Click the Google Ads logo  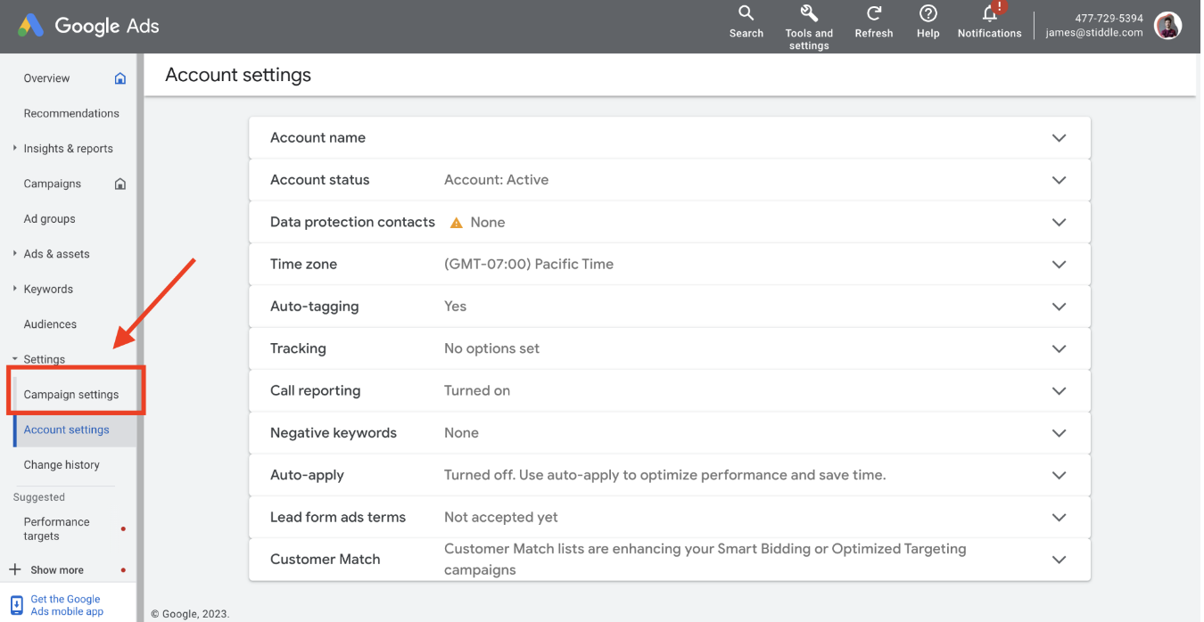88,26
